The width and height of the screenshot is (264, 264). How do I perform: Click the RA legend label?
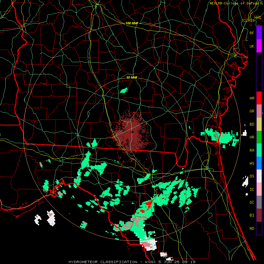click(x=252, y=150)
